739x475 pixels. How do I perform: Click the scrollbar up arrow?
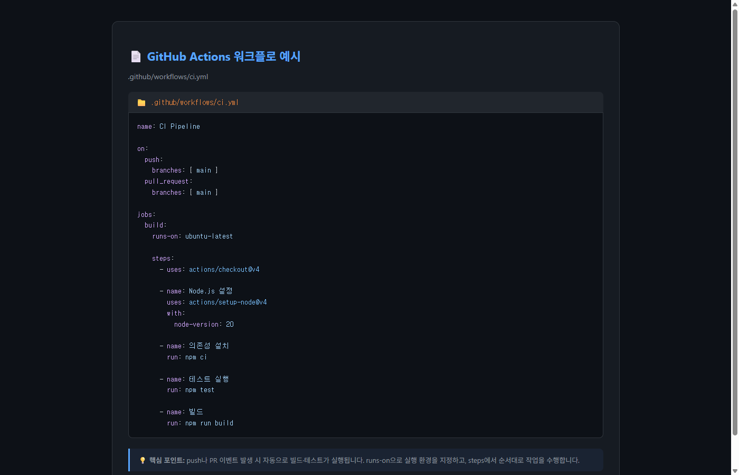(734, 4)
